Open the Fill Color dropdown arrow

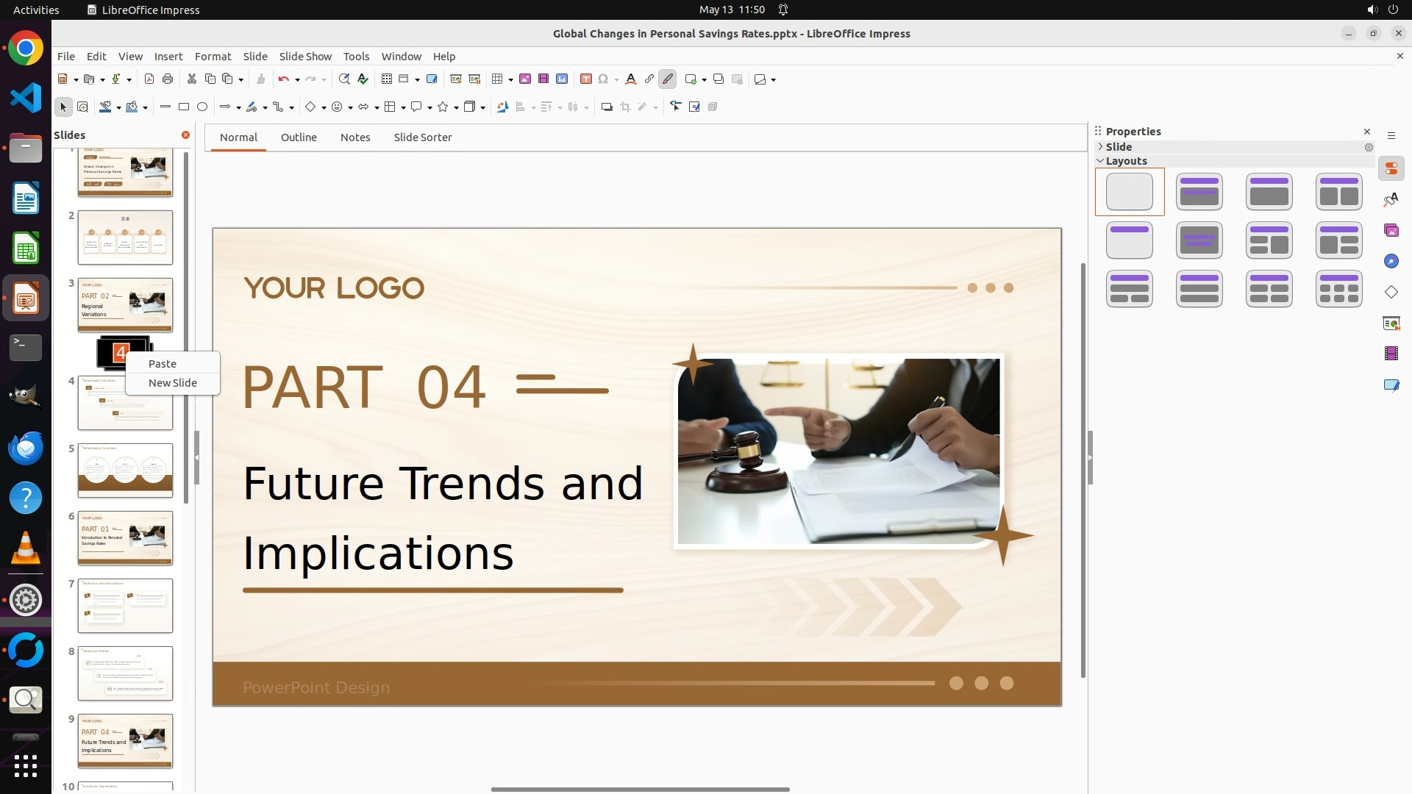click(x=145, y=108)
